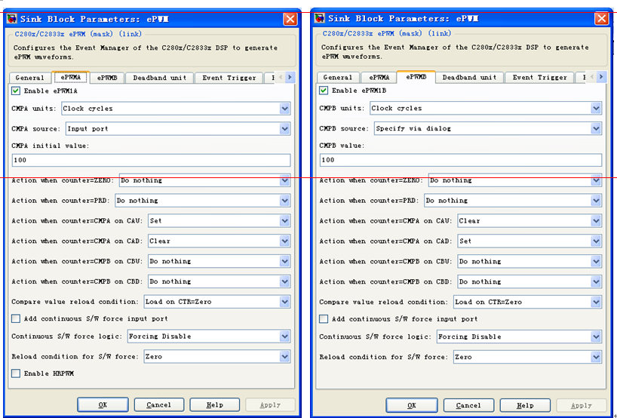The width and height of the screenshot is (617, 418).
Task: Click OK in the ePWM1A dialog
Action: tap(103, 405)
